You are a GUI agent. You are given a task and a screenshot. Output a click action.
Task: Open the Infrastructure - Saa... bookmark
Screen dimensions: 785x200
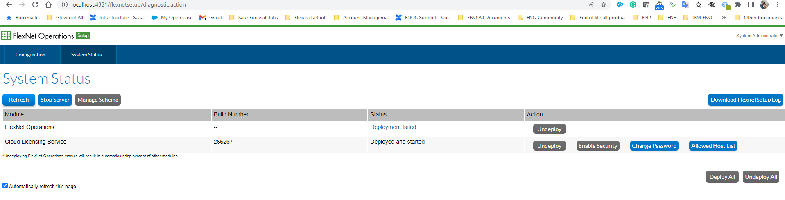117,18
